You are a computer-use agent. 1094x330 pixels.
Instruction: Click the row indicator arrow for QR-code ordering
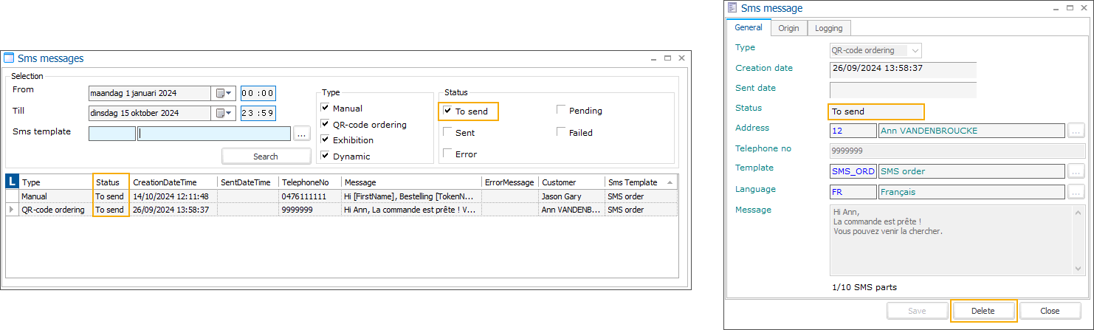[12, 210]
